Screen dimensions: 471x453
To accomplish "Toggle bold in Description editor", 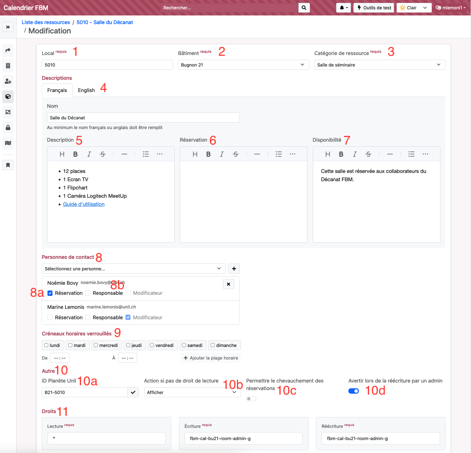I will pyautogui.click(x=76, y=154).
